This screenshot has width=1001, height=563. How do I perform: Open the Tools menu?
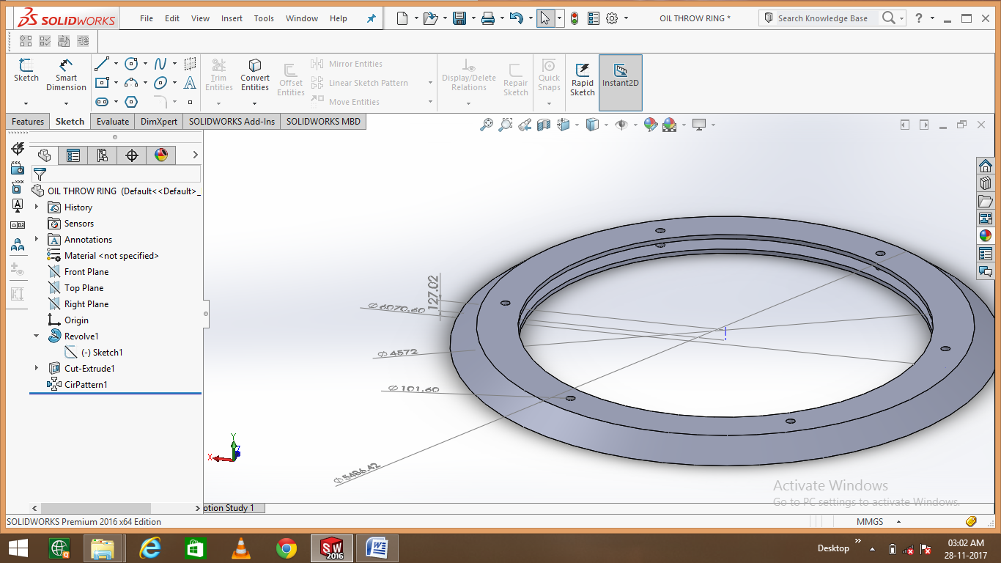click(263, 18)
